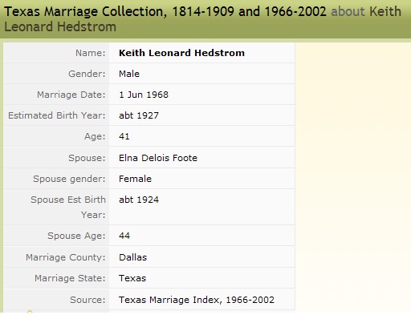Click the Gender value Male
411x323 pixels.
129,74
